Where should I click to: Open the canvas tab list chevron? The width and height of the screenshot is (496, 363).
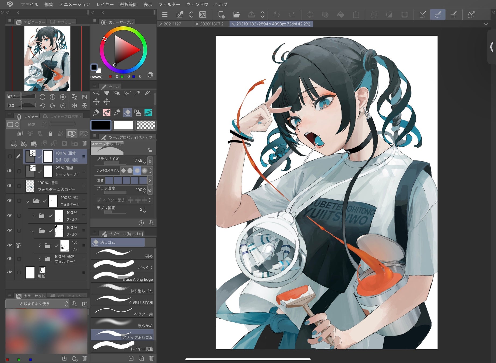pos(486,24)
